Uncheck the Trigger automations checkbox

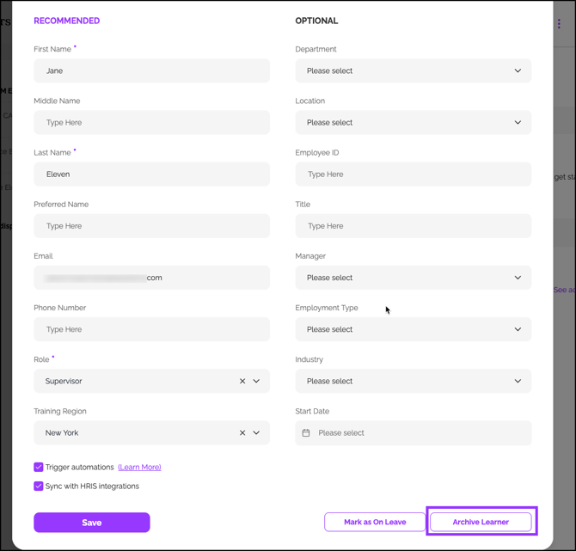(39, 467)
